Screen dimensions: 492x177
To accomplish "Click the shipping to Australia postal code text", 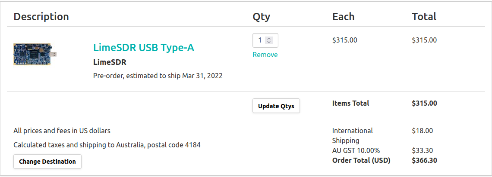I will (107, 145).
